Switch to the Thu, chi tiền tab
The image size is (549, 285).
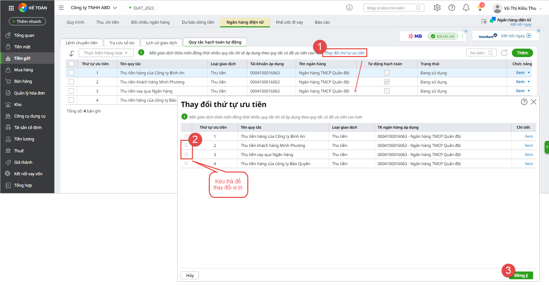point(107,22)
